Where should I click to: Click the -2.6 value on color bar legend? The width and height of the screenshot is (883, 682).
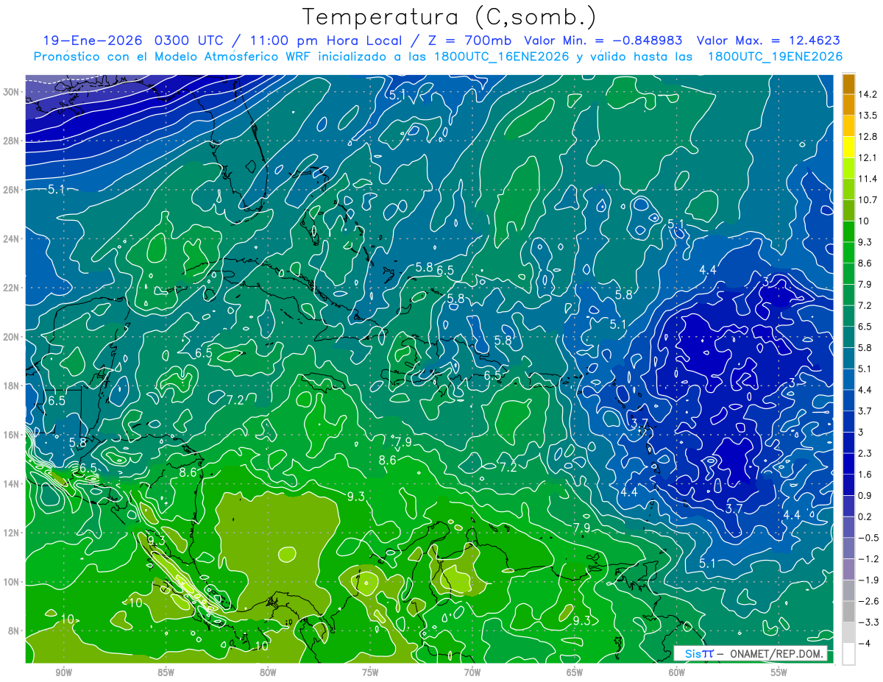point(868,601)
